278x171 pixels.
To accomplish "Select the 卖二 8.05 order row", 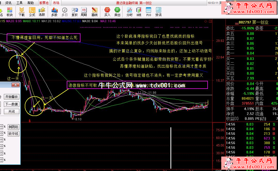I will (x=252, y=48).
